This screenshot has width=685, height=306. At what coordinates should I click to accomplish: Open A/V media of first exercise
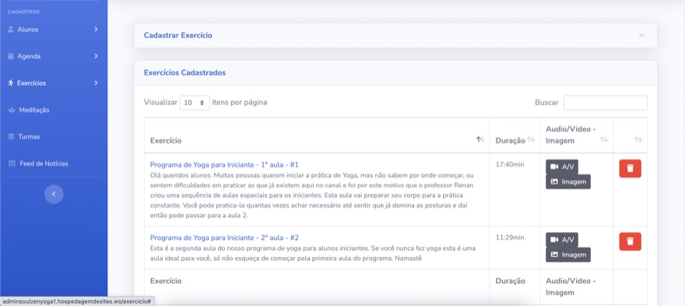click(562, 167)
